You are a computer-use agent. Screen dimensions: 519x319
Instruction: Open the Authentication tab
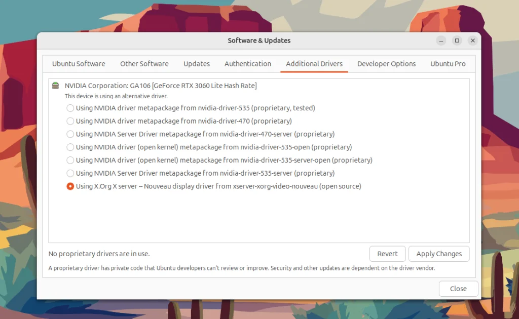tap(247, 64)
